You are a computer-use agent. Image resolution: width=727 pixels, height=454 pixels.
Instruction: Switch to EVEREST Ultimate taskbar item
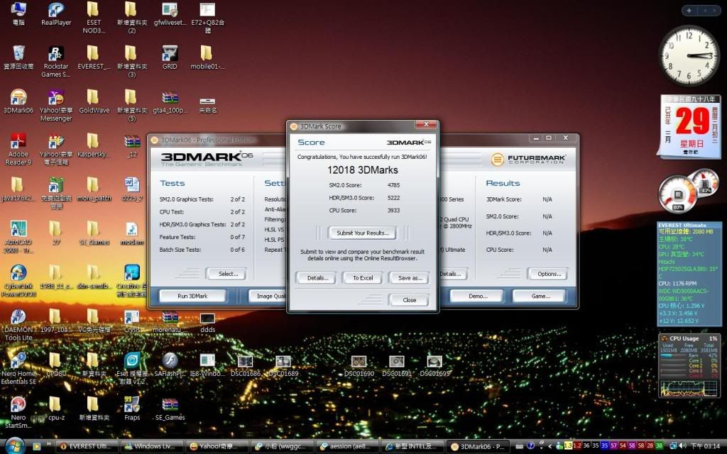(x=86, y=447)
